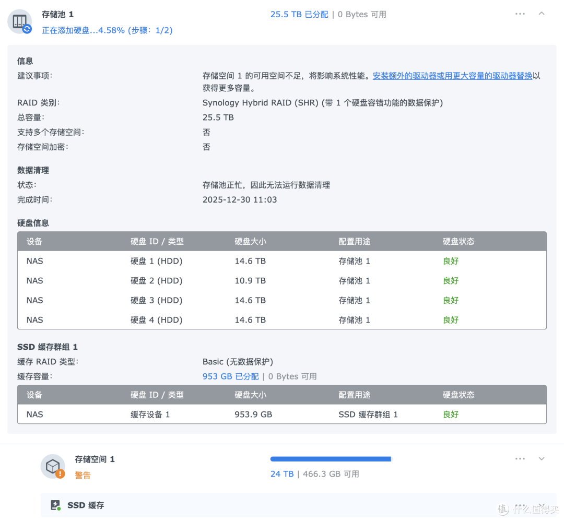Click the 良好 status of 硬盘 4
The width and height of the screenshot is (564, 521).
(x=450, y=319)
